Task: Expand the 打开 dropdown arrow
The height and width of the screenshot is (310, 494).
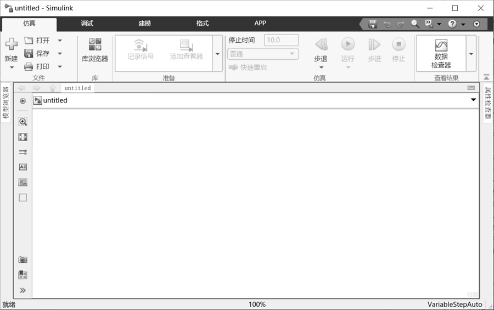Action: point(60,40)
